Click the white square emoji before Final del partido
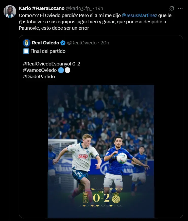Image resolution: width=188 pixels, height=221 pixels. [26, 51]
